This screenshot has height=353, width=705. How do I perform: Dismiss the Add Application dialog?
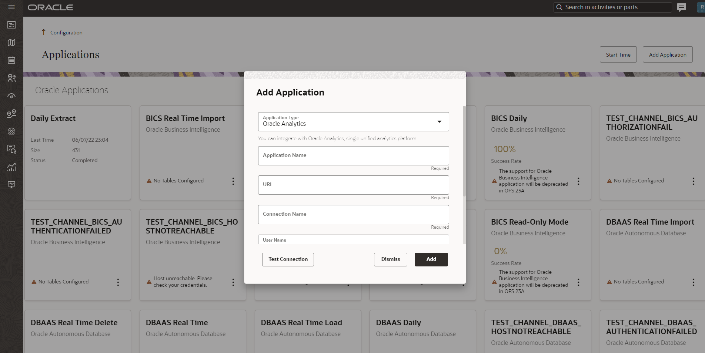click(390, 259)
